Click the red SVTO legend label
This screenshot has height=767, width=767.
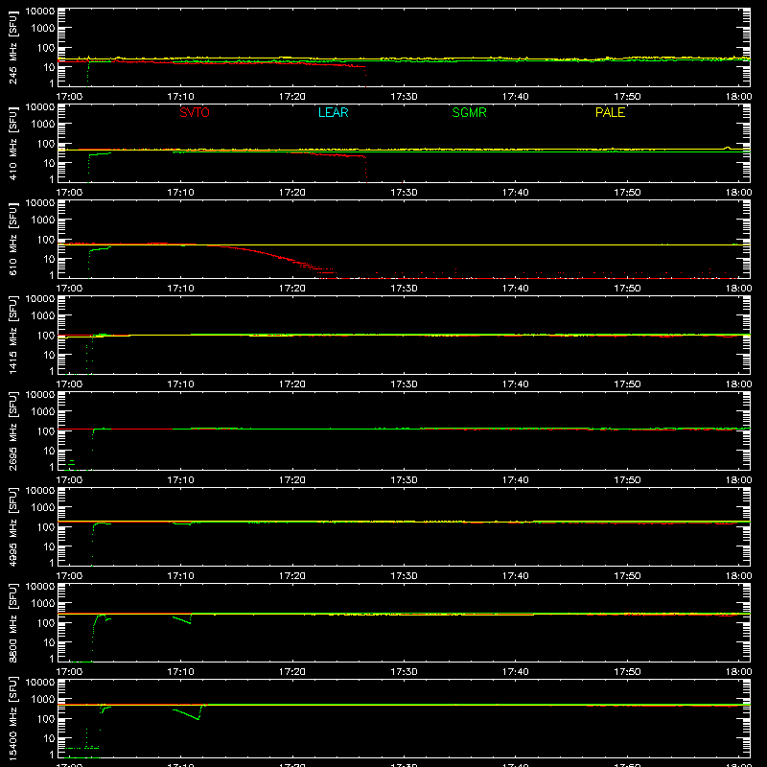point(195,112)
